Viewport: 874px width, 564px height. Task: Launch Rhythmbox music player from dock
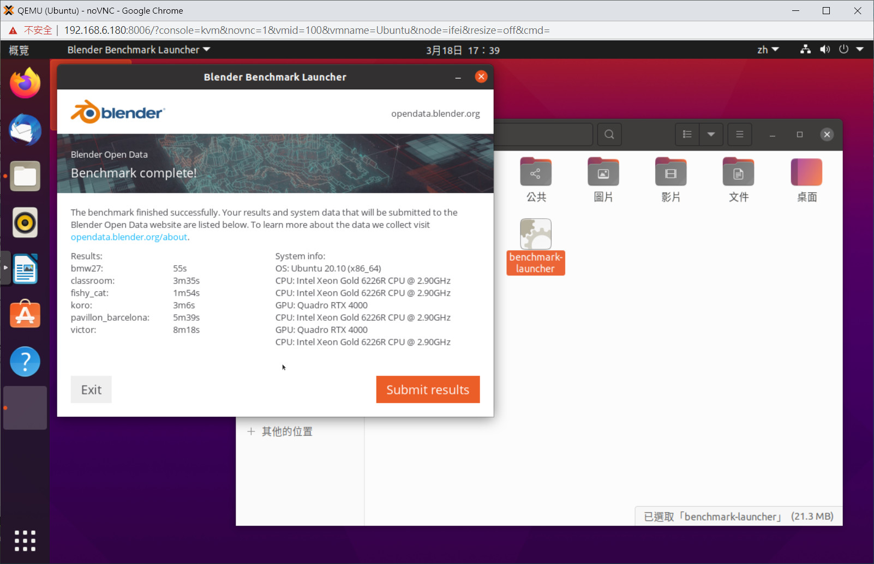point(25,223)
